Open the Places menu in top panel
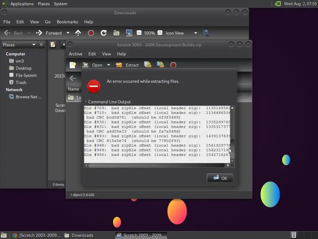 43,4
